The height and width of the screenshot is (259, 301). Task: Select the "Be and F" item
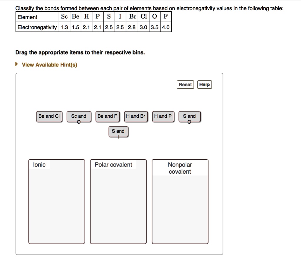pos(107,116)
